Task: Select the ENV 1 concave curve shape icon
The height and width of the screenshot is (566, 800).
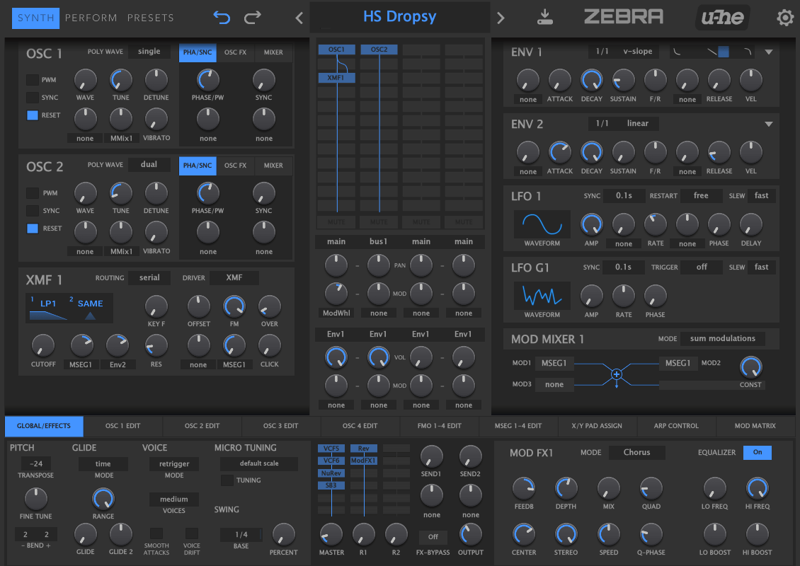Action: 678,52
